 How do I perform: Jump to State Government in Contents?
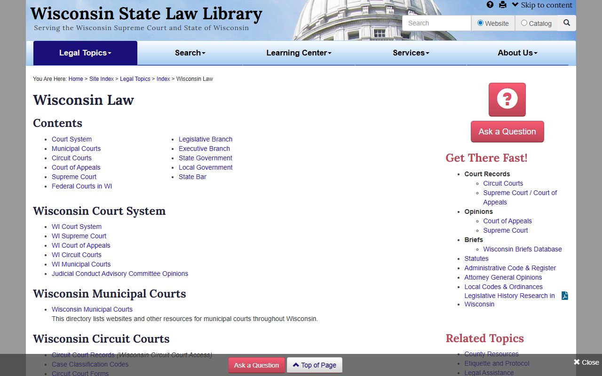[x=206, y=158]
